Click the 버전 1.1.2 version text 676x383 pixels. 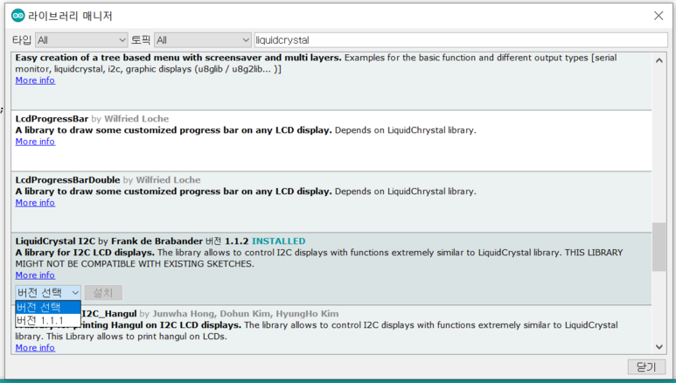[226, 241]
